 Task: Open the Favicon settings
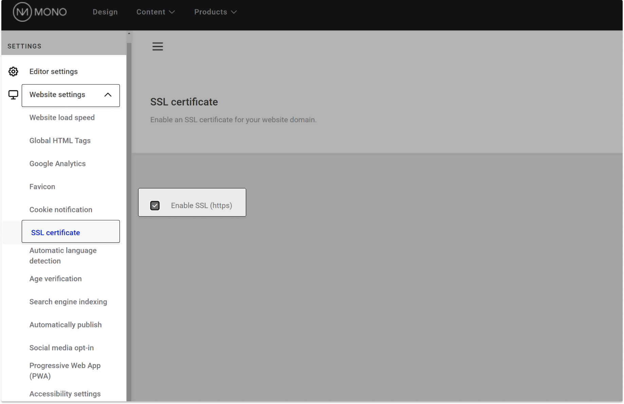point(42,187)
